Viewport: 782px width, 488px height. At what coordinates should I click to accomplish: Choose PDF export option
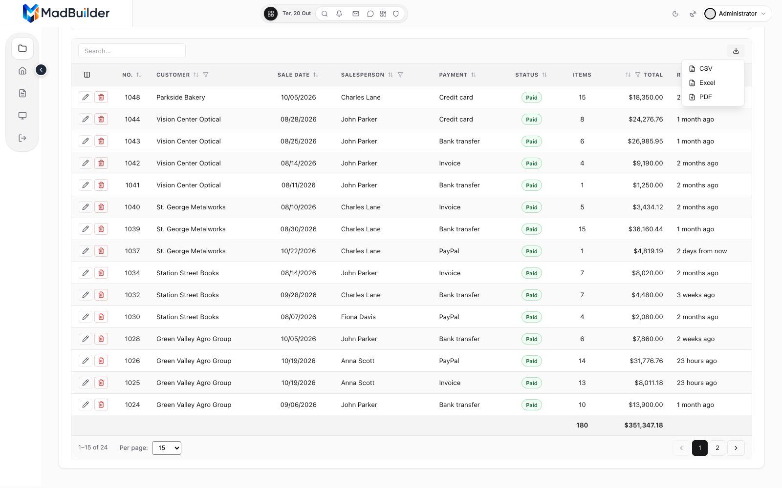713,97
